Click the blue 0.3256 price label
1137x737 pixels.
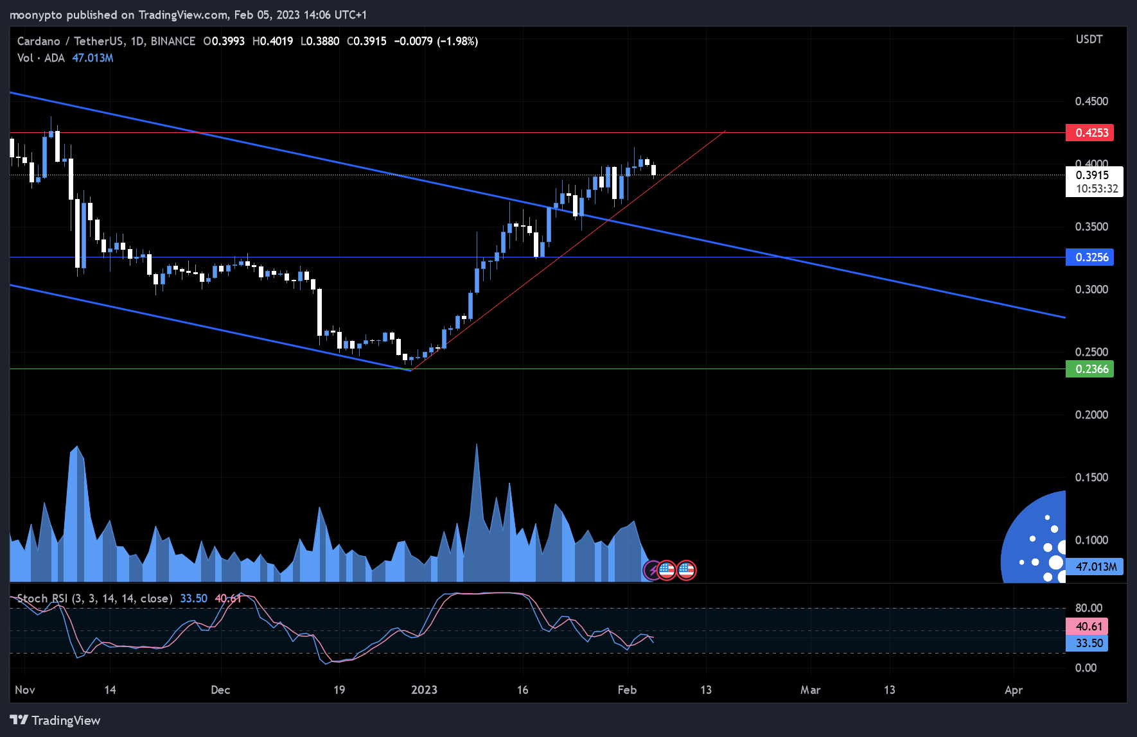1089,257
